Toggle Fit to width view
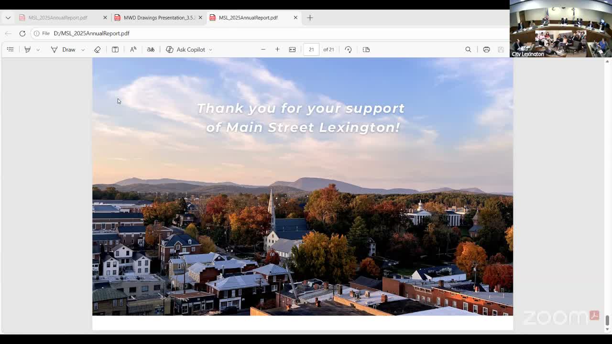 tap(292, 50)
